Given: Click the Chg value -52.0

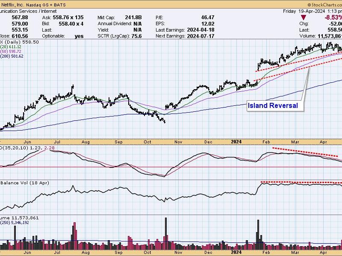Looking at the screenshot, I should coord(335,23).
